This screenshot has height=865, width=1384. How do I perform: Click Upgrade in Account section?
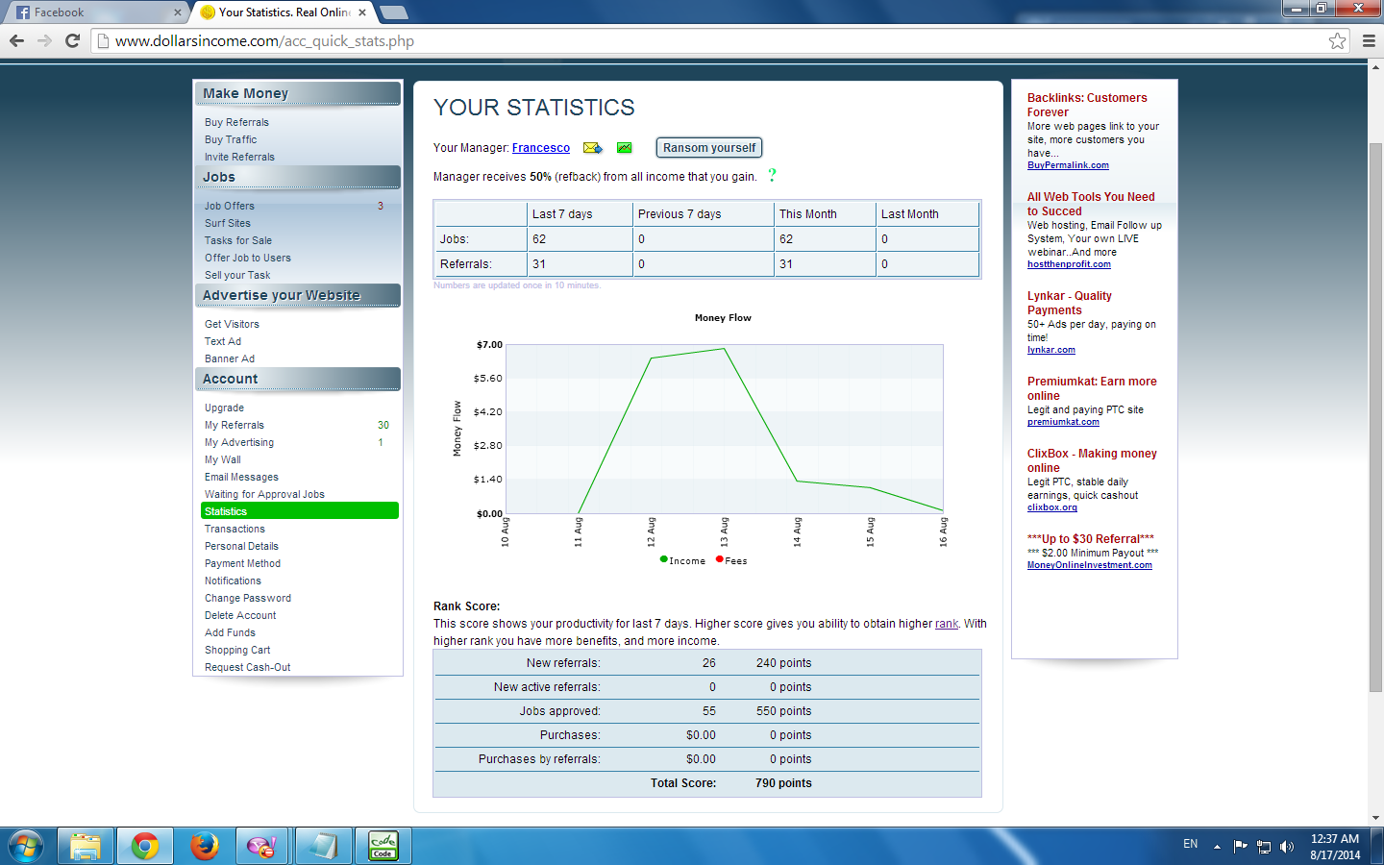[x=224, y=408]
